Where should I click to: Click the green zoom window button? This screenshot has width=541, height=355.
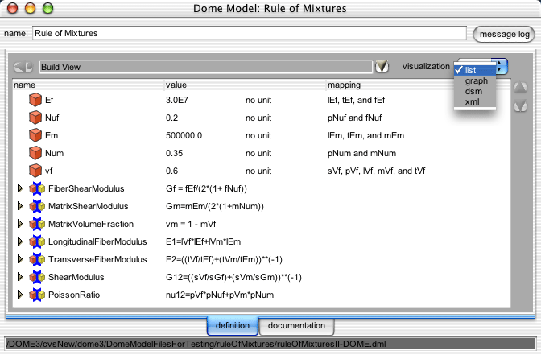[x=48, y=8]
